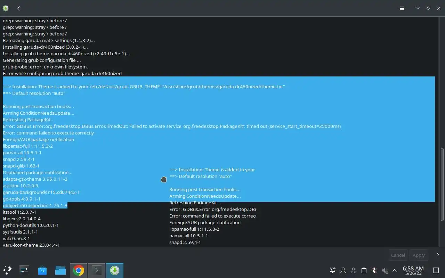
Task: Click the 'sysfsutils 2.1.1-1' line
Action: pos(20,232)
